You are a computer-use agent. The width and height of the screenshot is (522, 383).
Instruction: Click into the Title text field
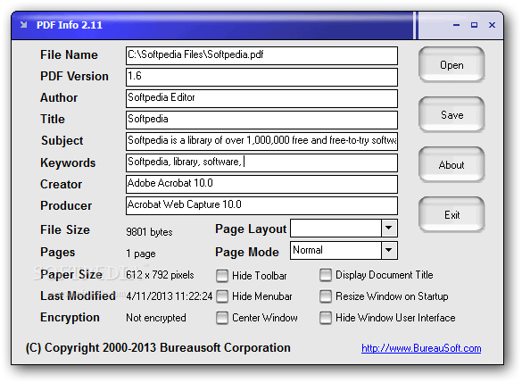pos(261,120)
